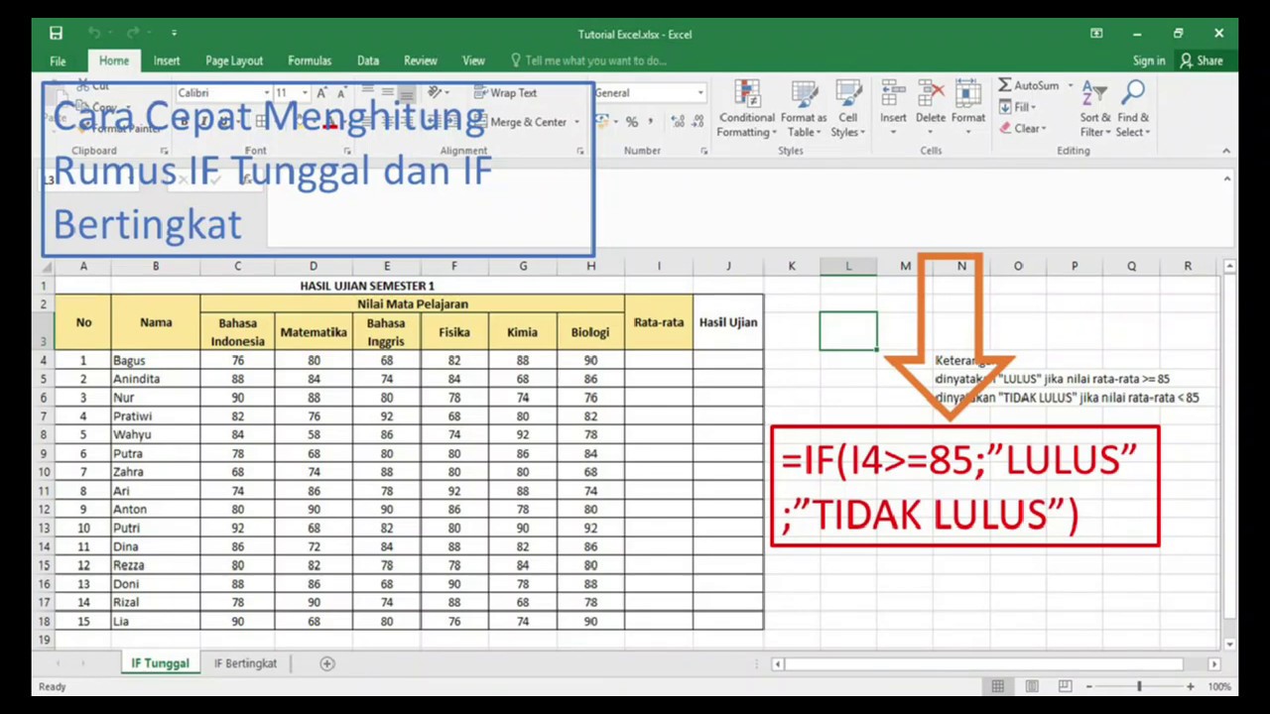Open Format as Table gallery
Viewport: 1270px width, 714px height.
[x=803, y=109]
